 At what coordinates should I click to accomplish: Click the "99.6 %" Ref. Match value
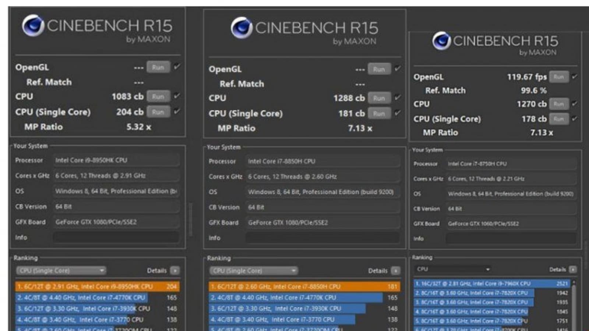[x=533, y=90]
